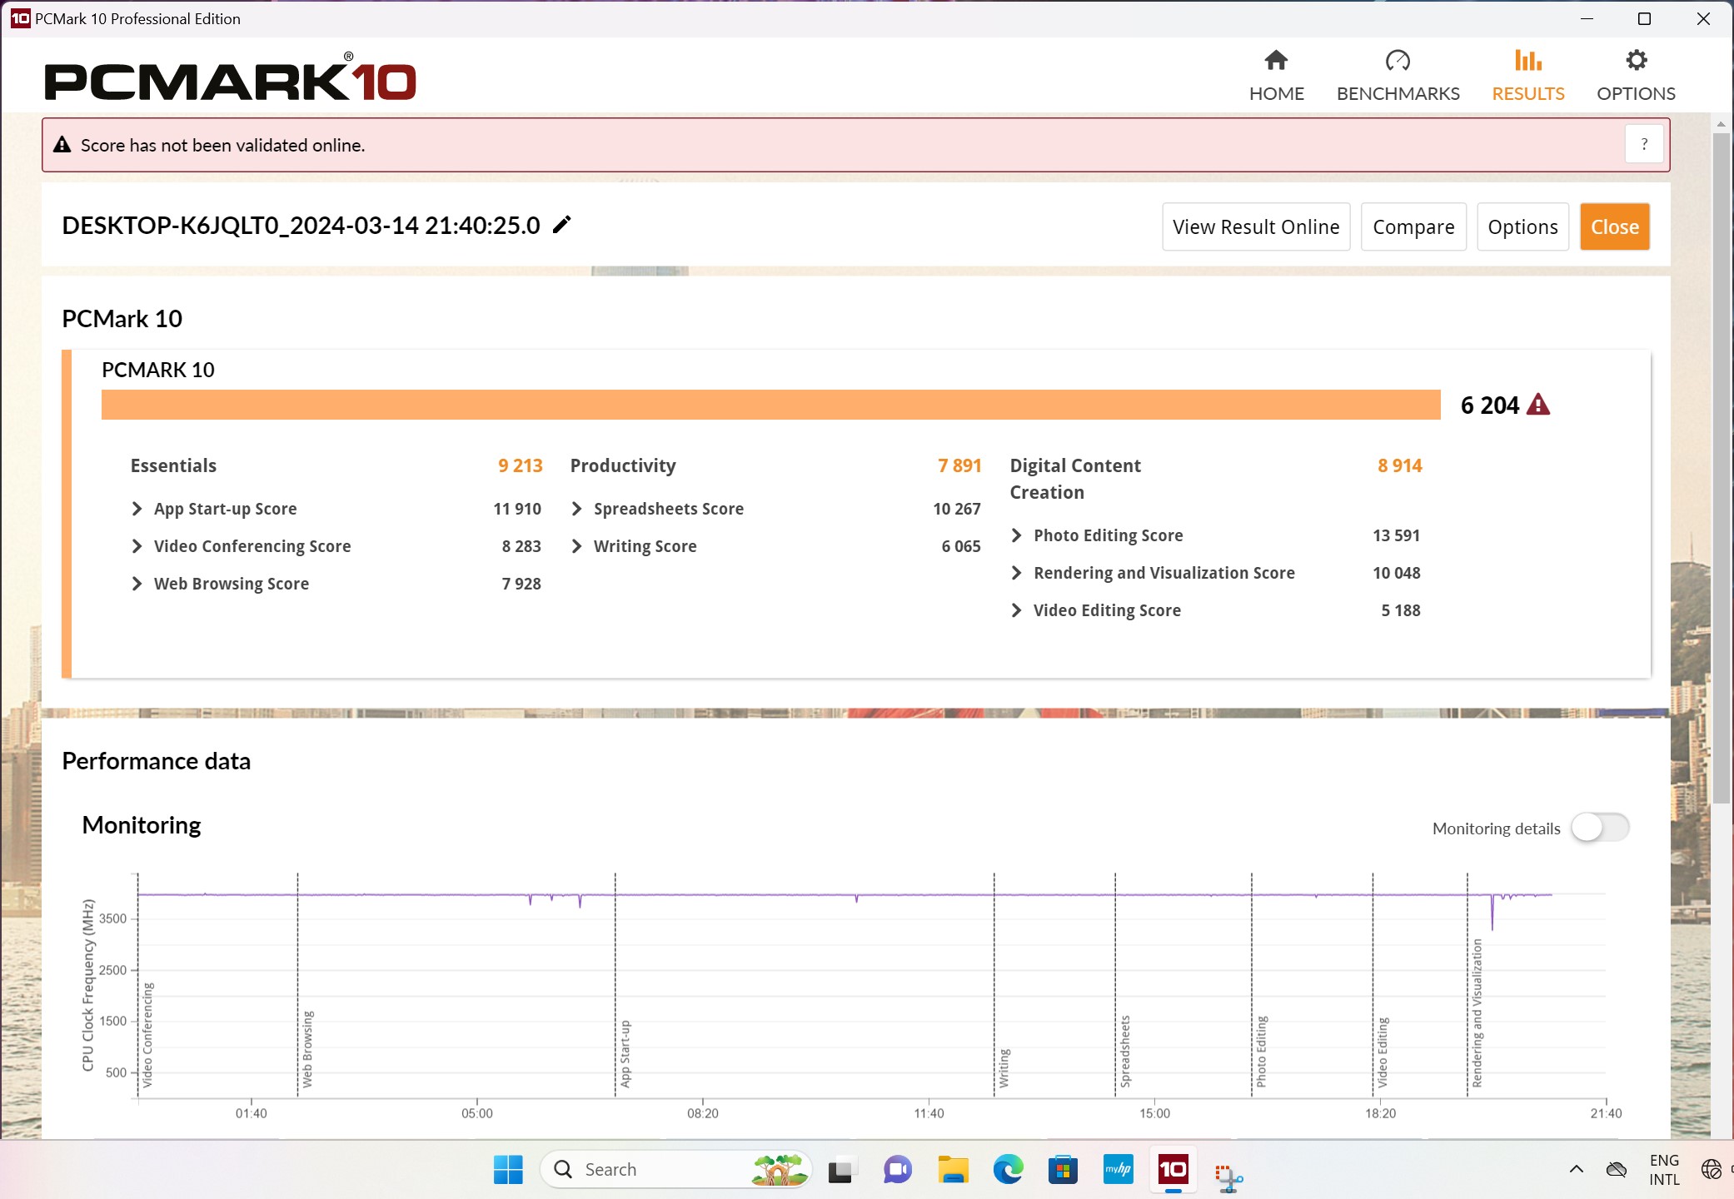Screen dimensions: 1734x1199
Task: Open the Chat app from the taskbar
Action: [x=897, y=1170]
